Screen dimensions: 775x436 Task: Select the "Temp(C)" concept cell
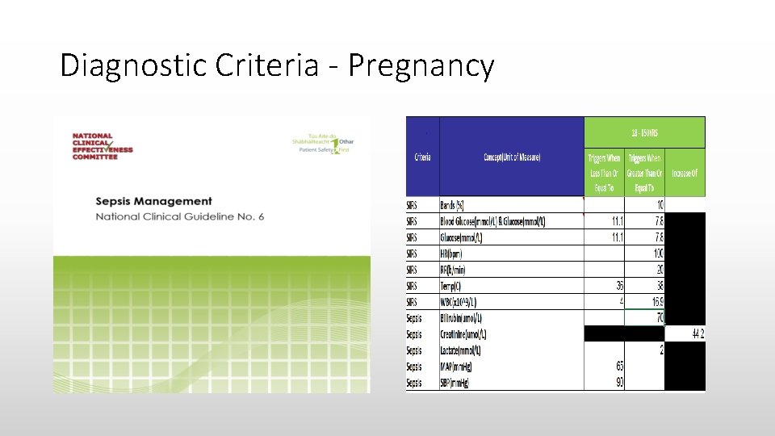click(x=512, y=286)
